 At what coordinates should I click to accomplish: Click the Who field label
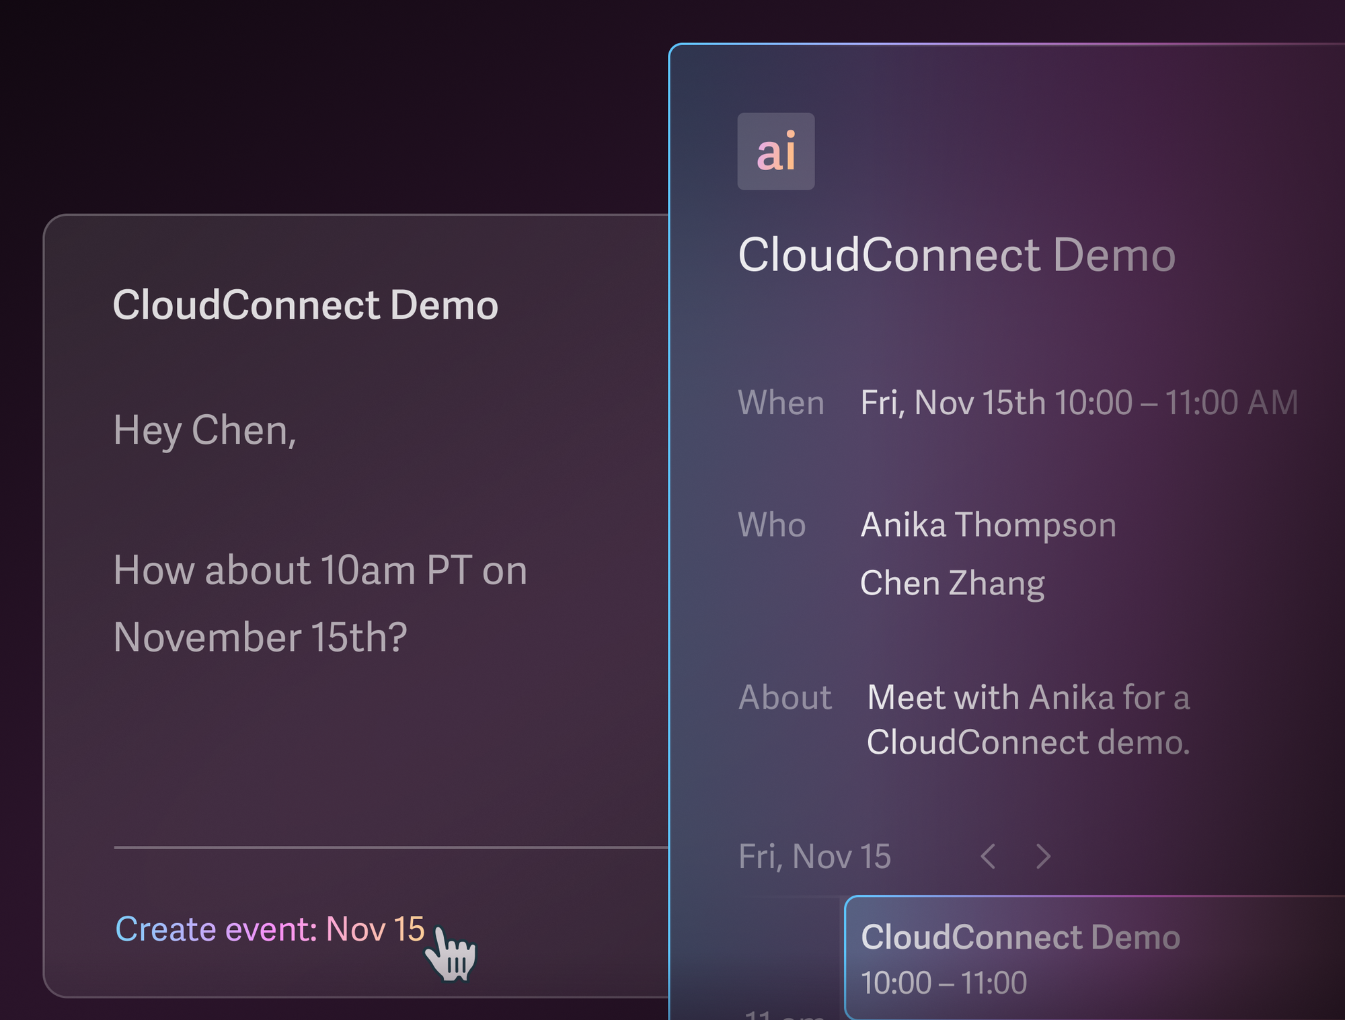point(771,525)
